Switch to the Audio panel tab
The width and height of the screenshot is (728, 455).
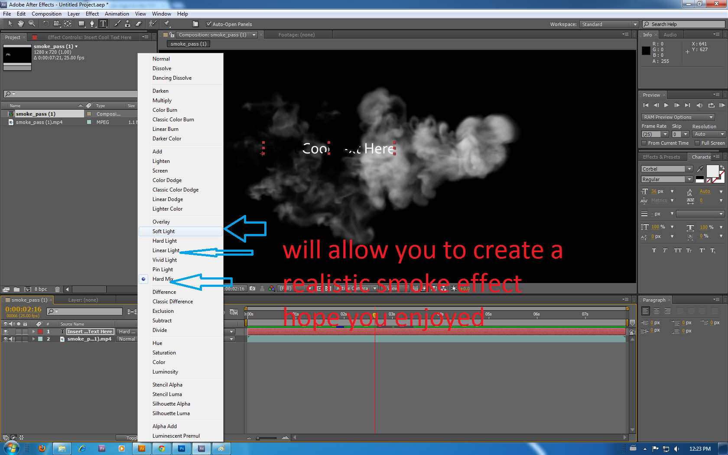click(x=670, y=35)
